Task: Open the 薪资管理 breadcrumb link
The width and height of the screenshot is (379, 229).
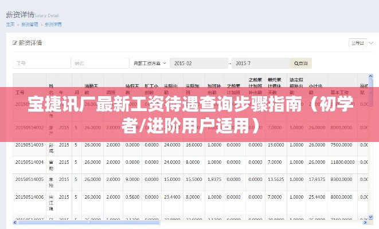Action: [29, 25]
